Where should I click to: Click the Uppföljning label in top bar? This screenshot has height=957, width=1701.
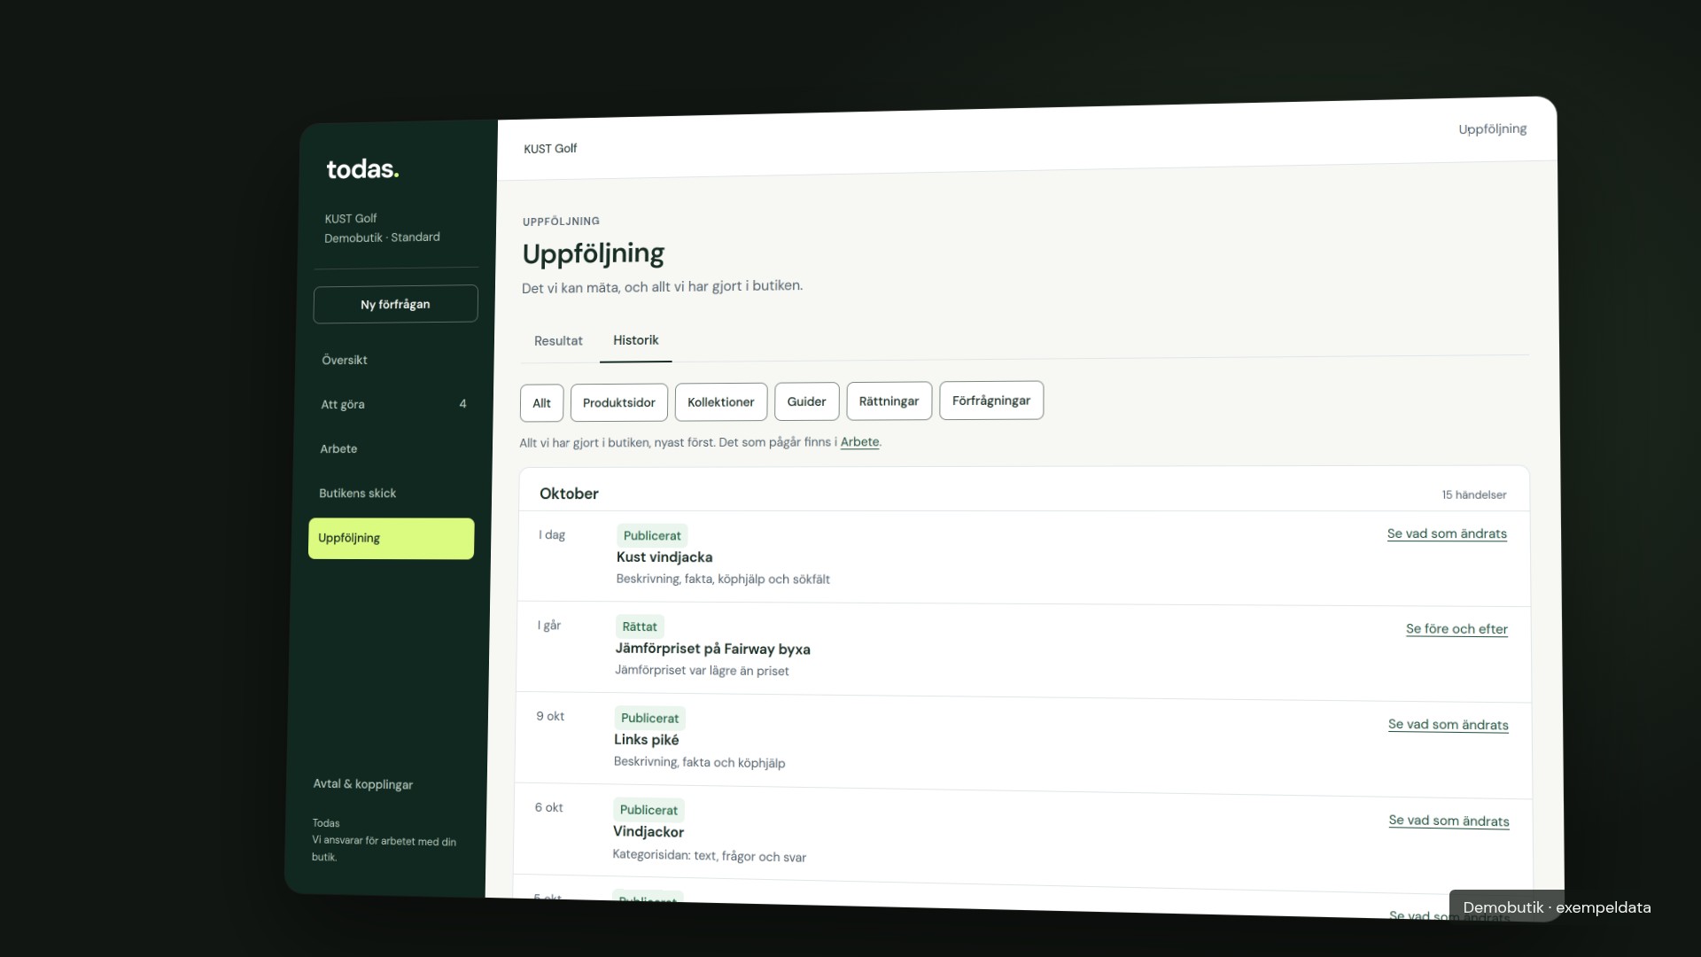tap(1492, 129)
